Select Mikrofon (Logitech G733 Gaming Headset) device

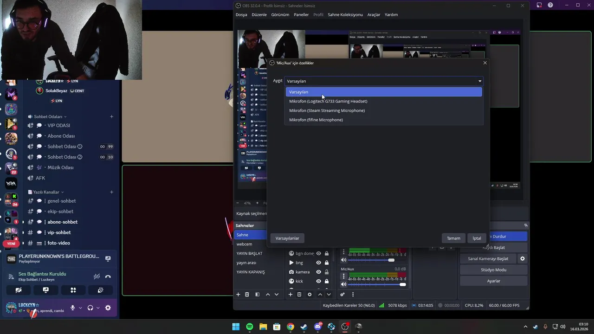(384, 101)
